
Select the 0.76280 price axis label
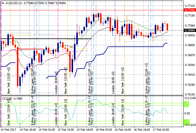(x=190, y=85)
